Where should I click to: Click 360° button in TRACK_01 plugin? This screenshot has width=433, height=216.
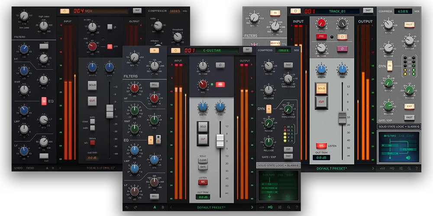[x=368, y=10]
